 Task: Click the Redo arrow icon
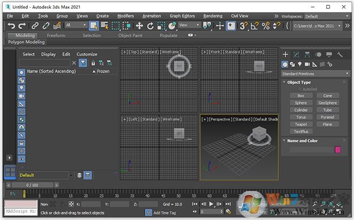tap(22, 25)
